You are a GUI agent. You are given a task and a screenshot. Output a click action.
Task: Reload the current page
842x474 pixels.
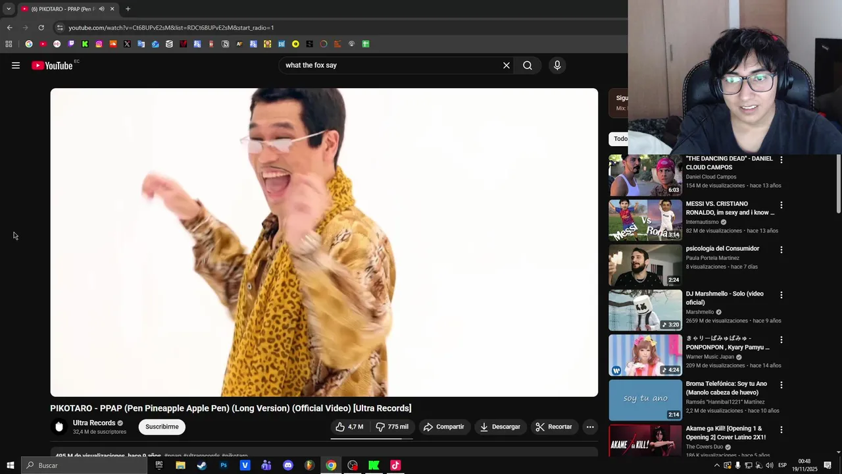pyautogui.click(x=41, y=28)
